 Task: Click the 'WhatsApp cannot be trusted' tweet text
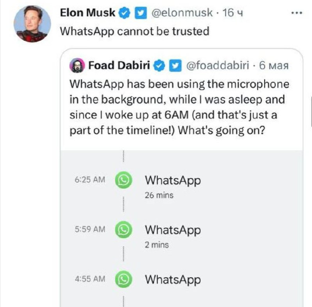(135, 31)
